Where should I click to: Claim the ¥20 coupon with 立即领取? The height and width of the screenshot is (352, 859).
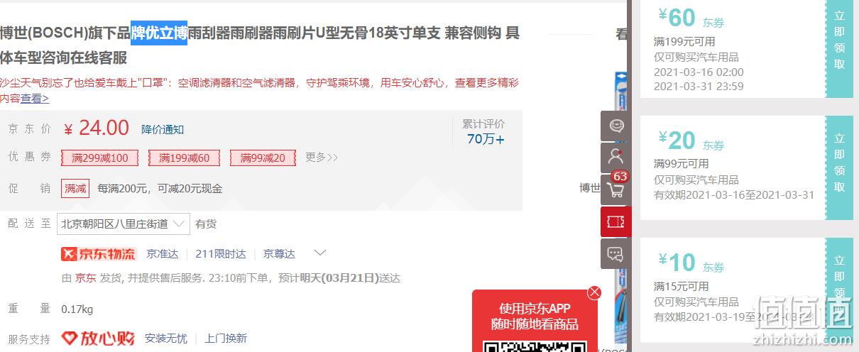click(839, 167)
